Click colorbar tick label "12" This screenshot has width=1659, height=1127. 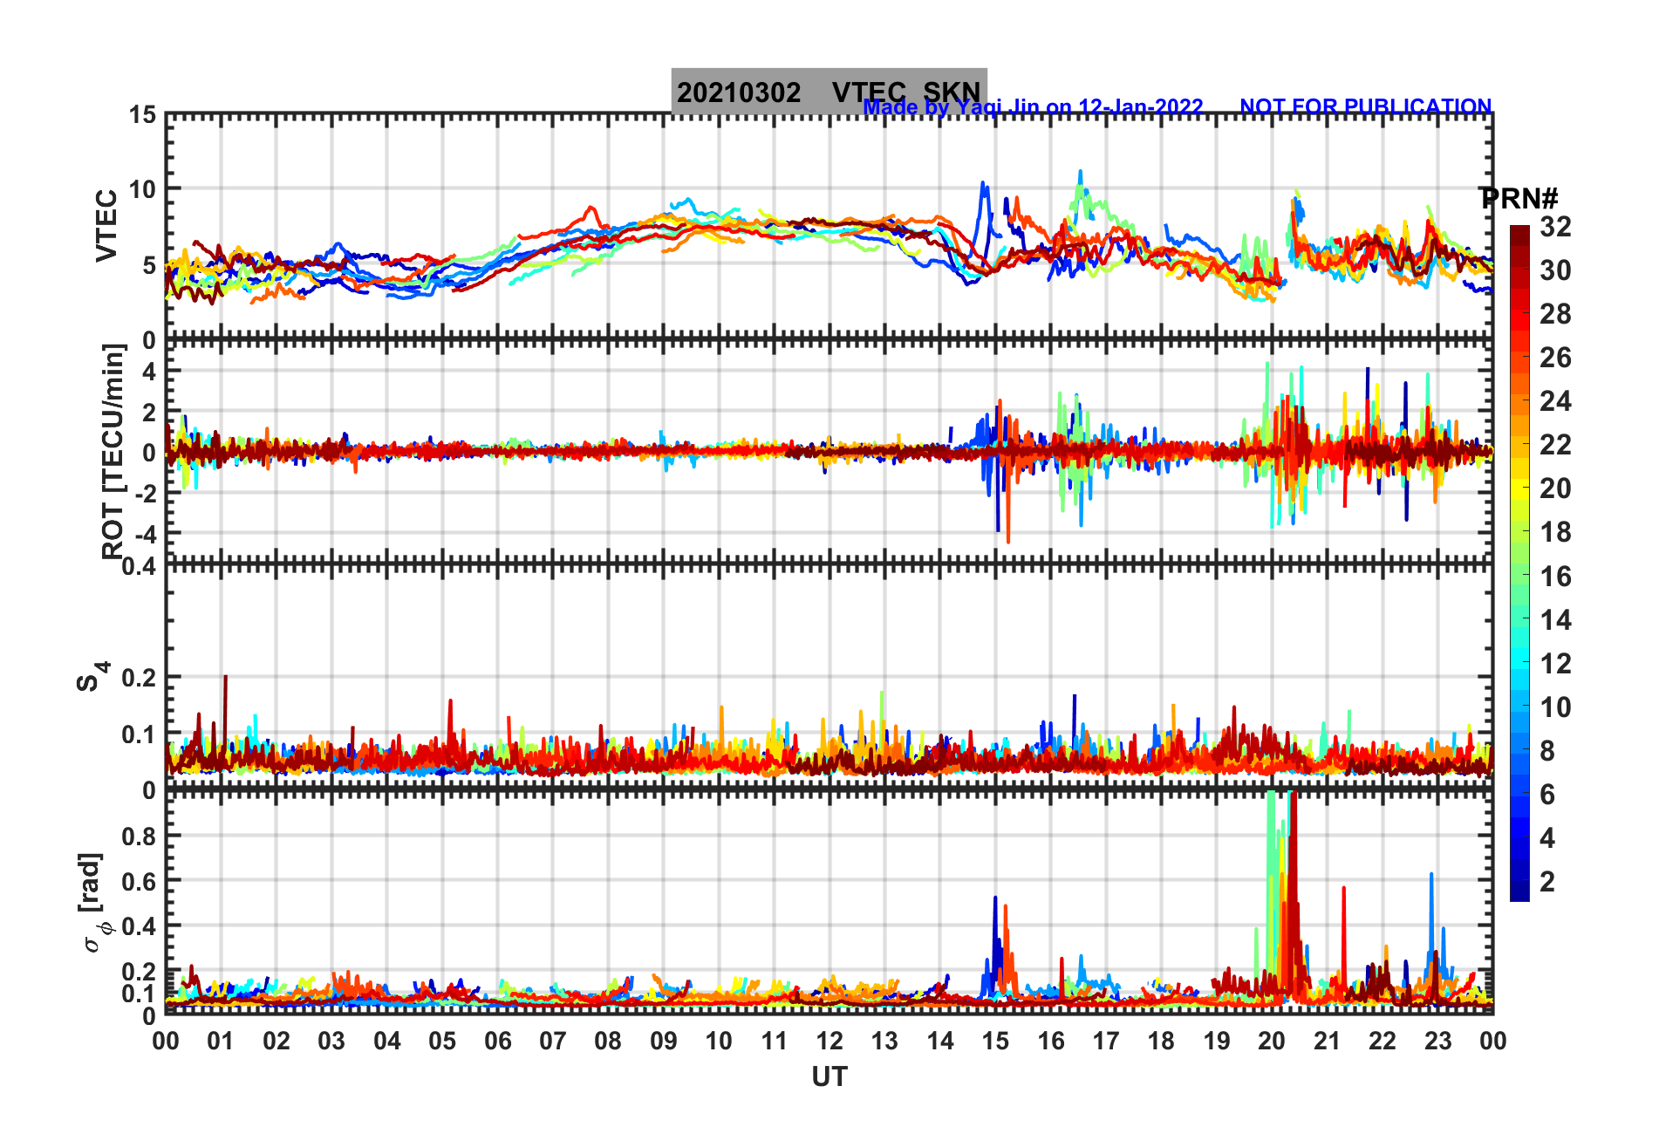point(1555,664)
